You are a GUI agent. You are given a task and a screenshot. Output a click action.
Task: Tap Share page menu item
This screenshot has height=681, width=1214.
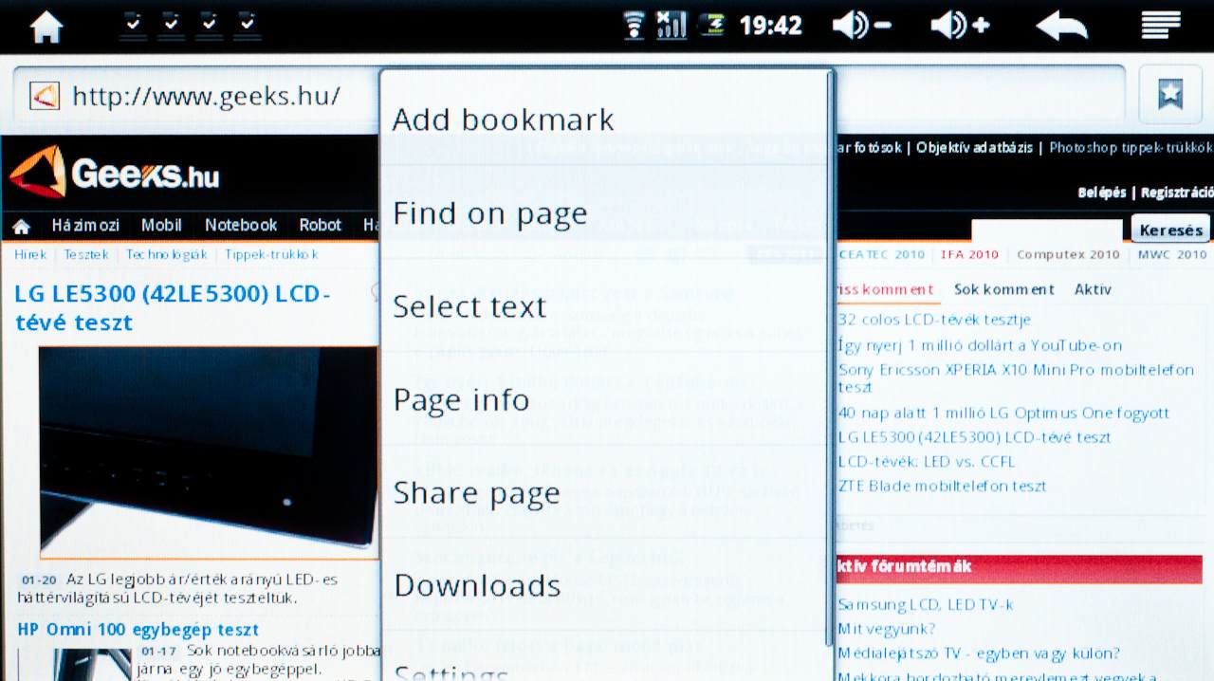click(476, 493)
